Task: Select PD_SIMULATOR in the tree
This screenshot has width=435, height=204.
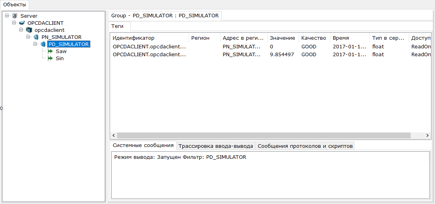Action: pos(68,44)
